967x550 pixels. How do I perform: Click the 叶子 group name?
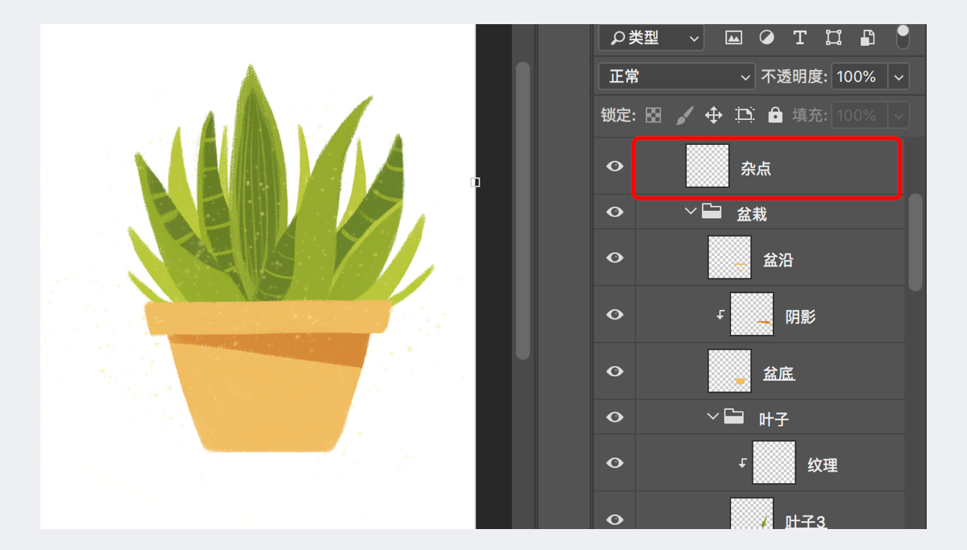(774, 420)
